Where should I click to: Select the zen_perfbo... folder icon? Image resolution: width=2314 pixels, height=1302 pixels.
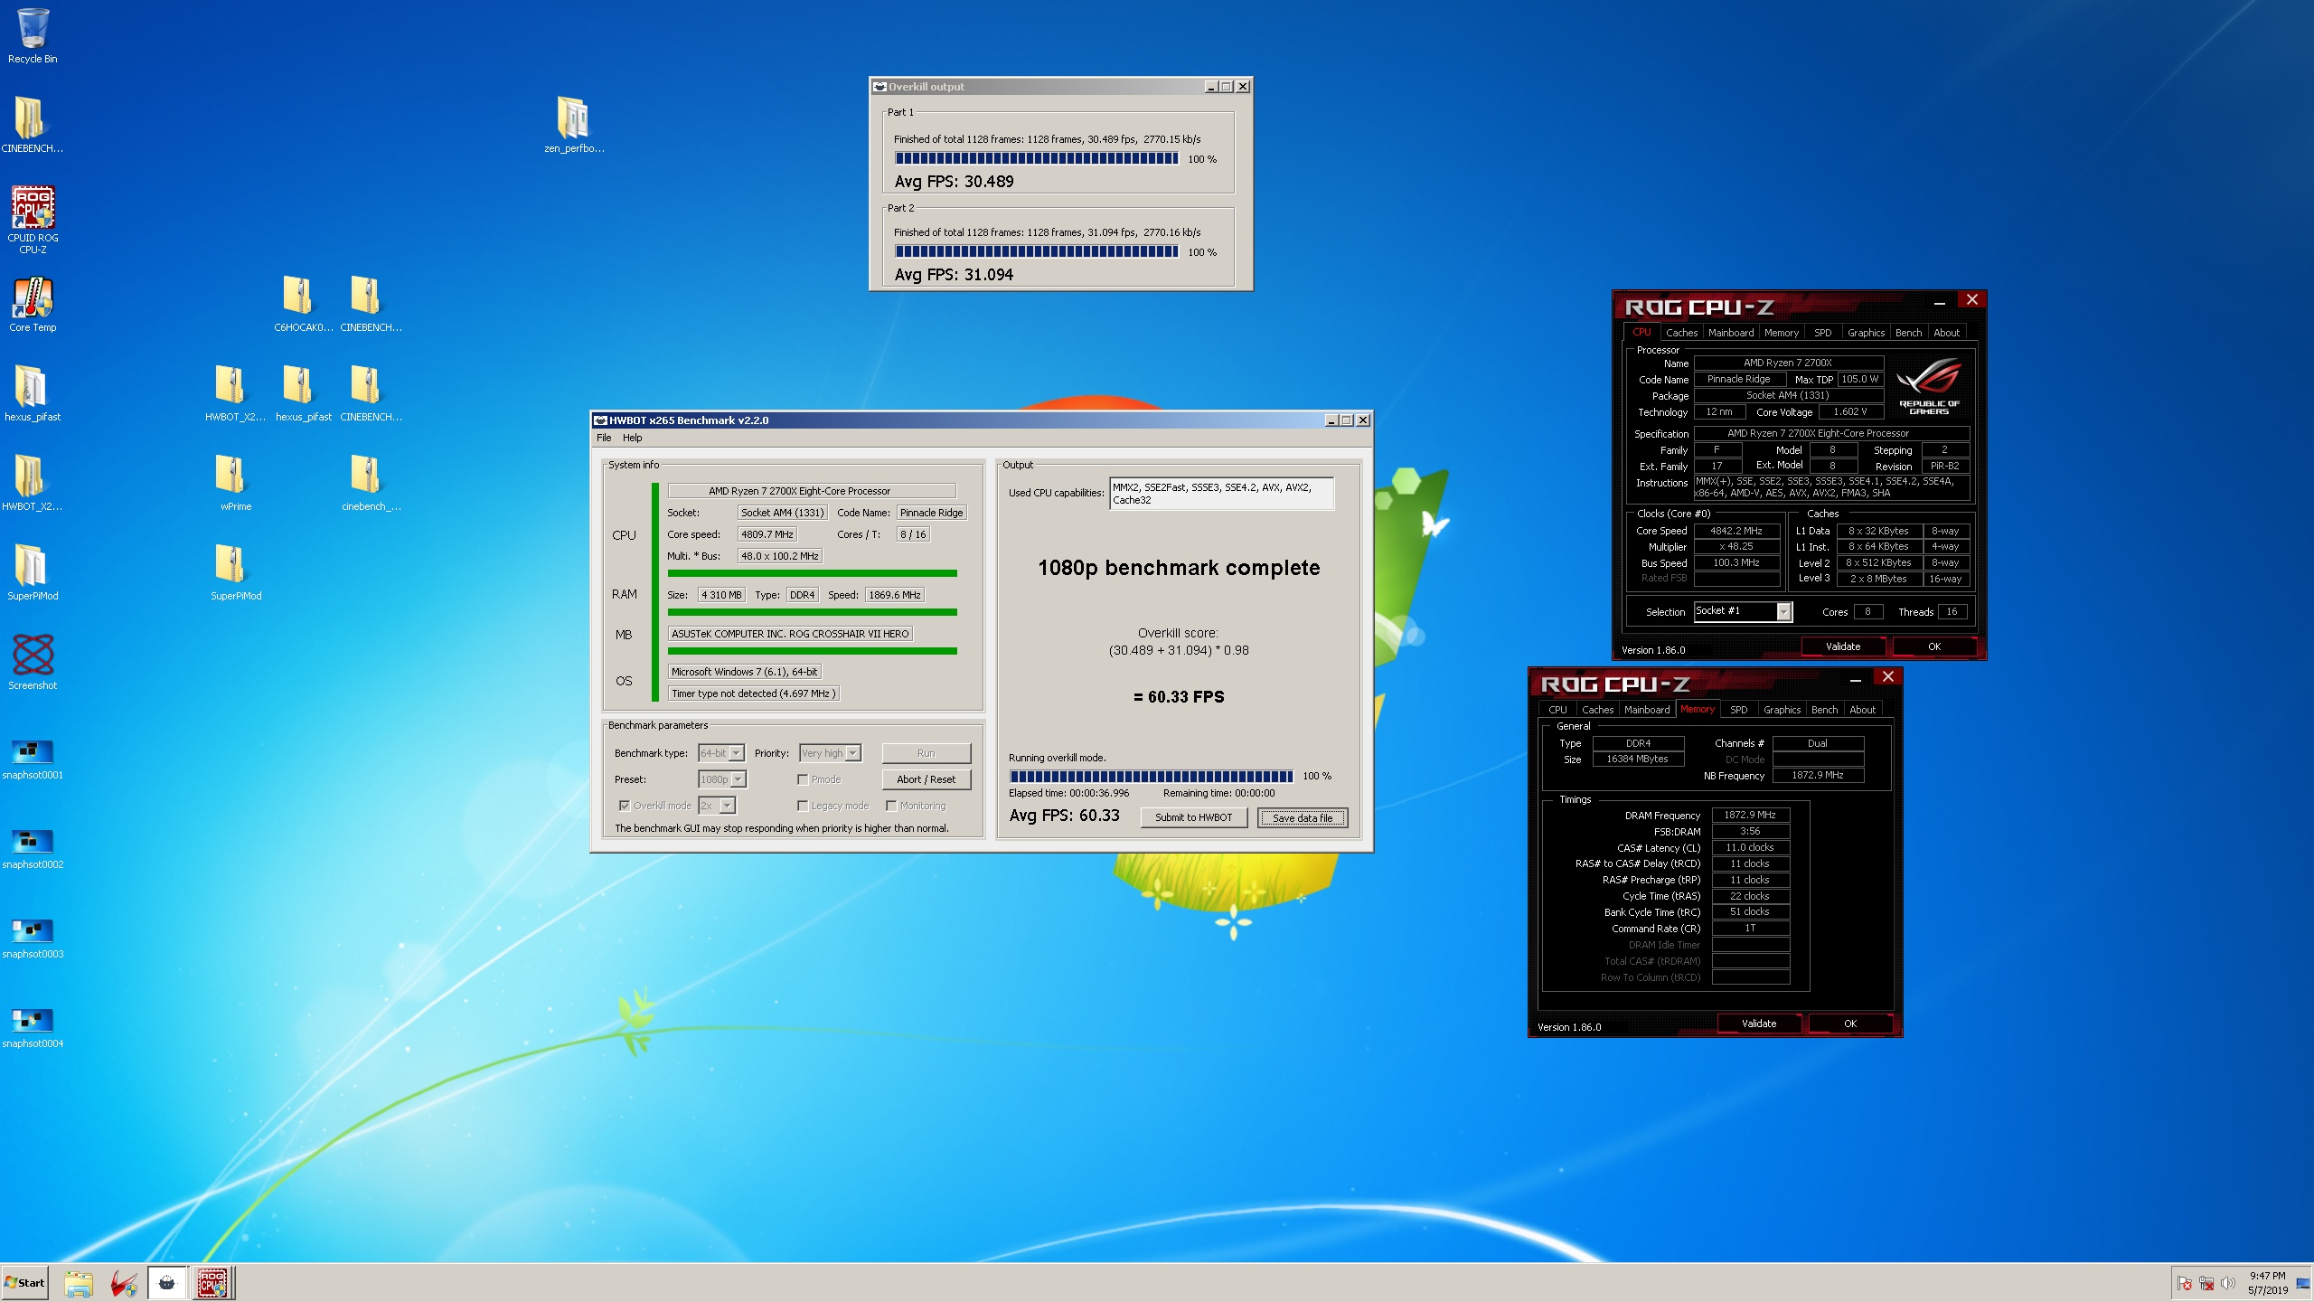coord(573,125)
